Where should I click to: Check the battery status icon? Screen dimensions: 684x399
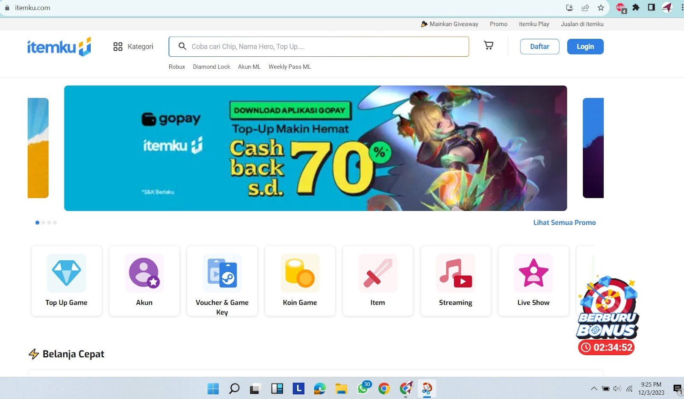pos(605,388)
